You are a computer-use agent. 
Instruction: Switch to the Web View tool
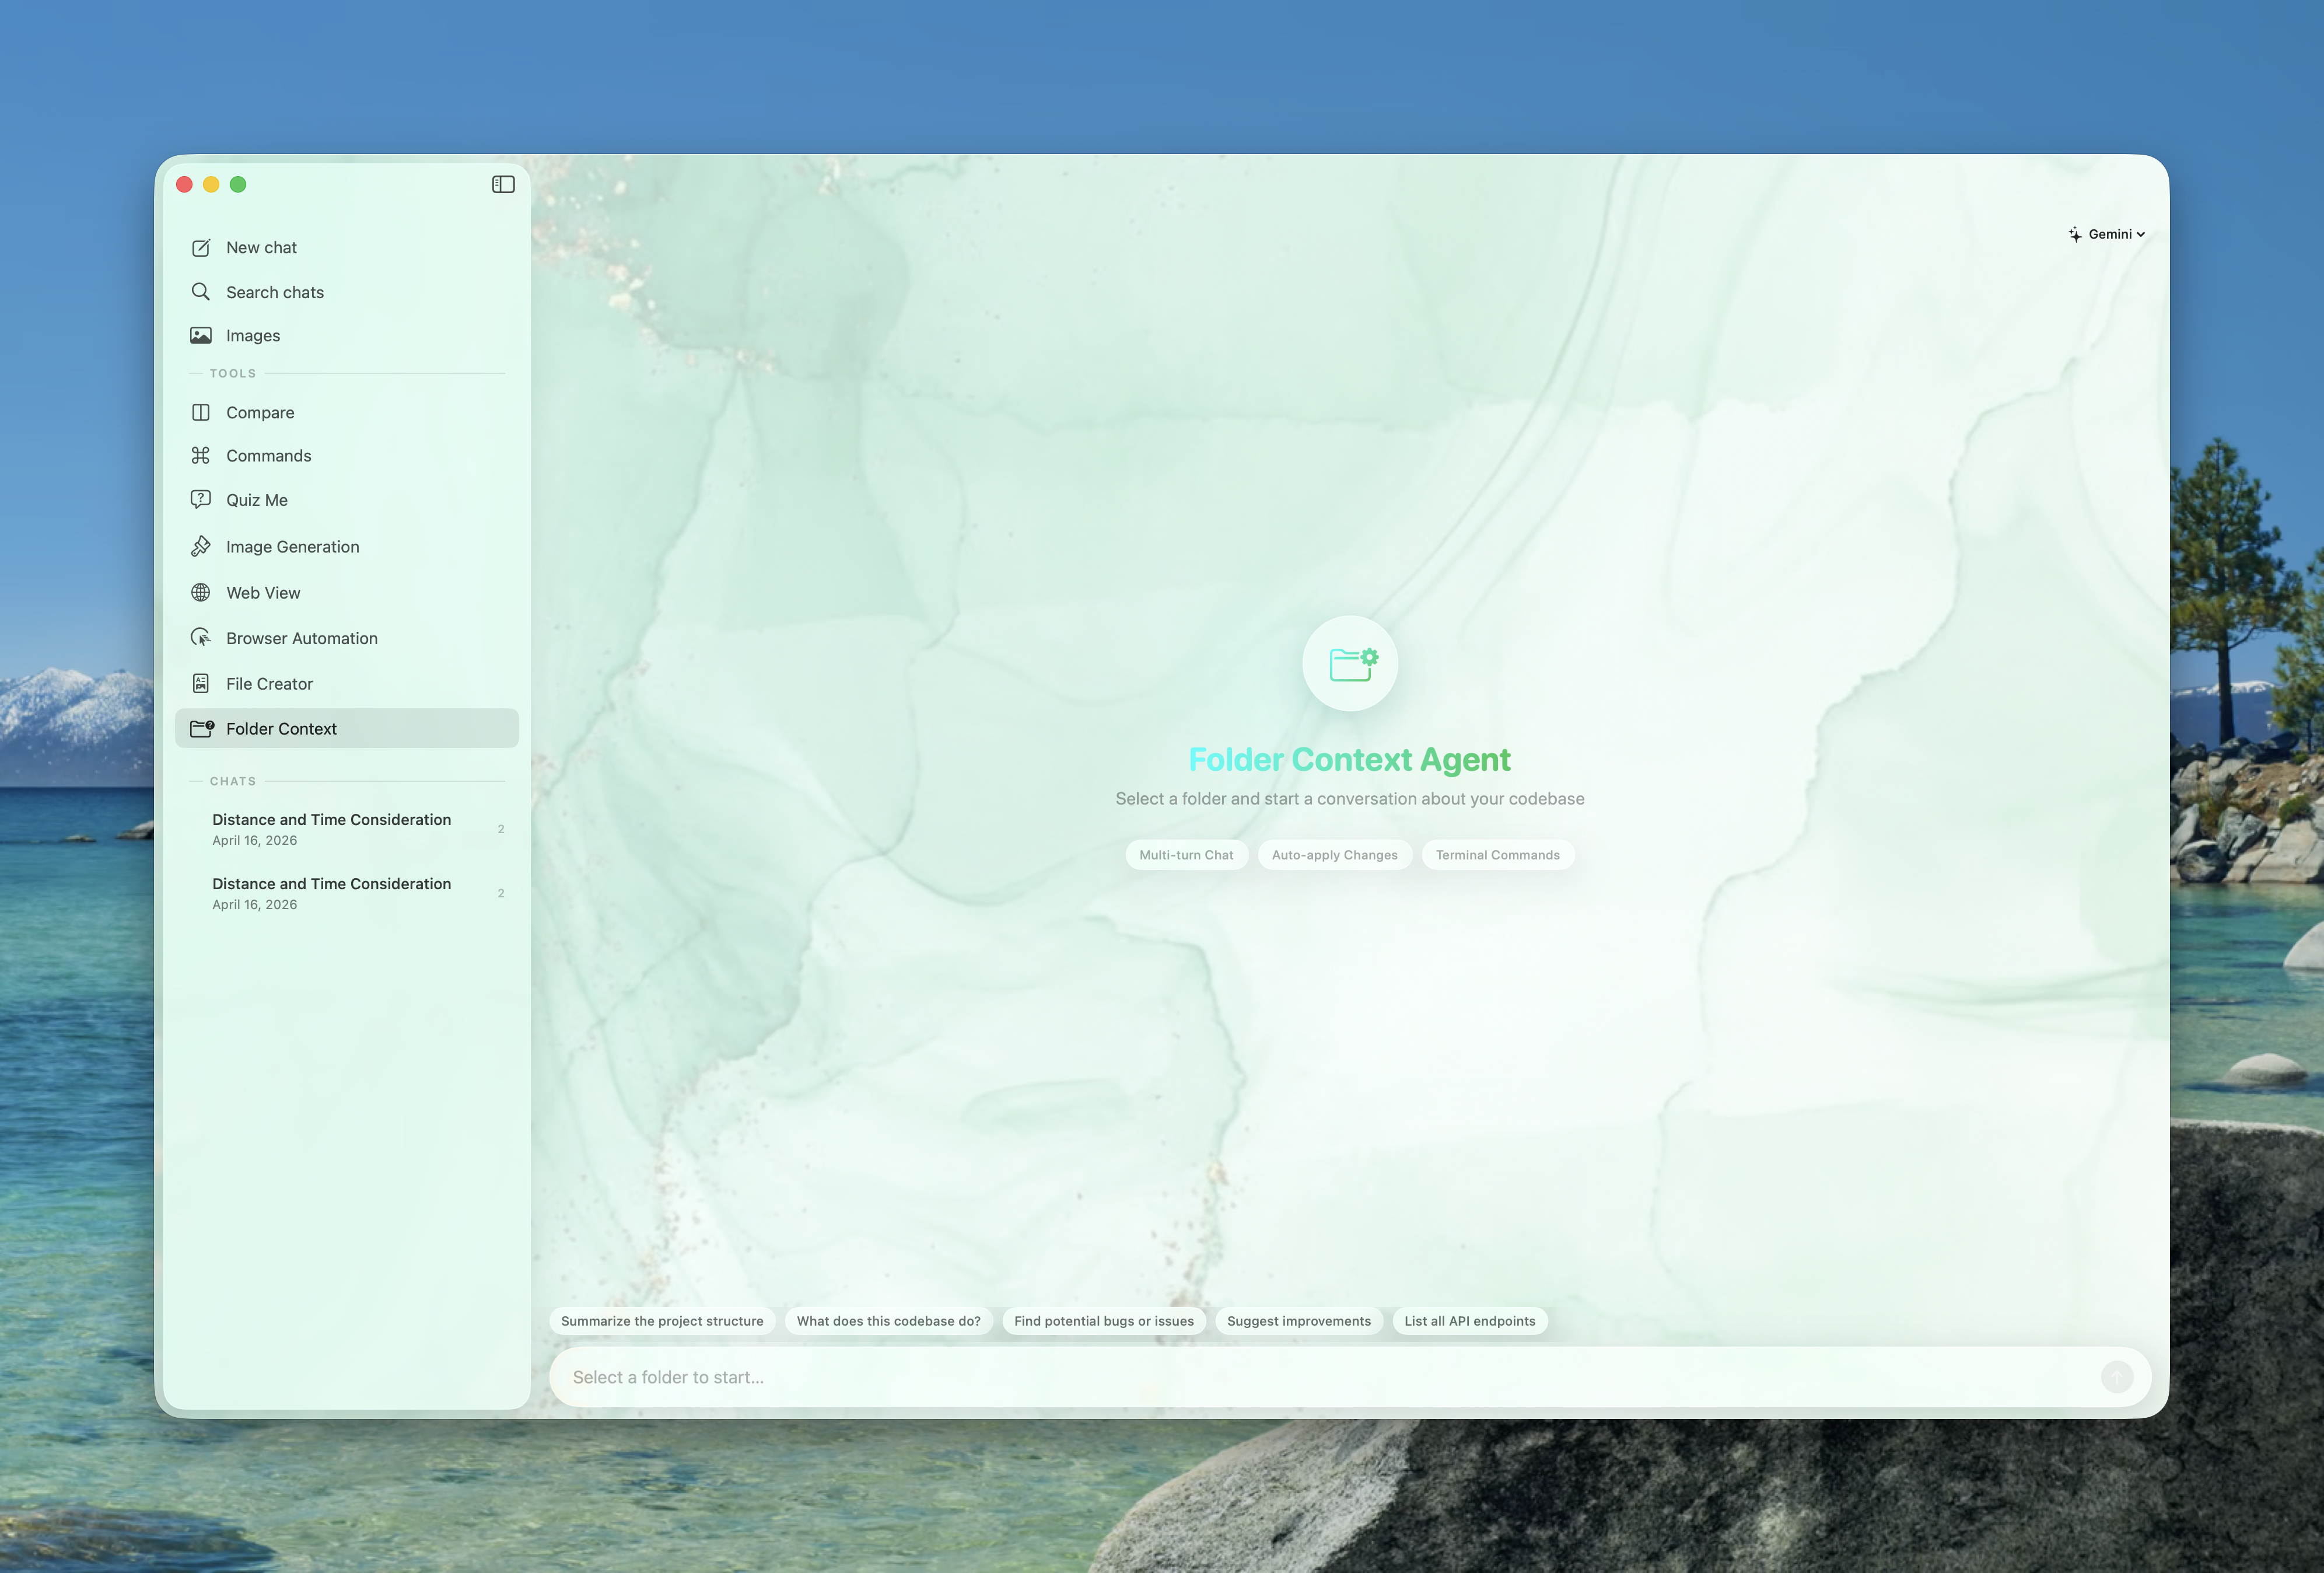347,592
